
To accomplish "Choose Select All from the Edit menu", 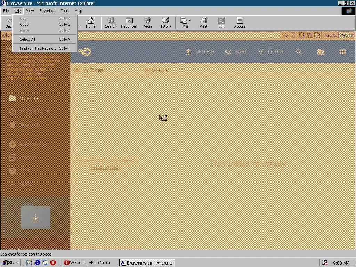I will [x=45, y=39].
